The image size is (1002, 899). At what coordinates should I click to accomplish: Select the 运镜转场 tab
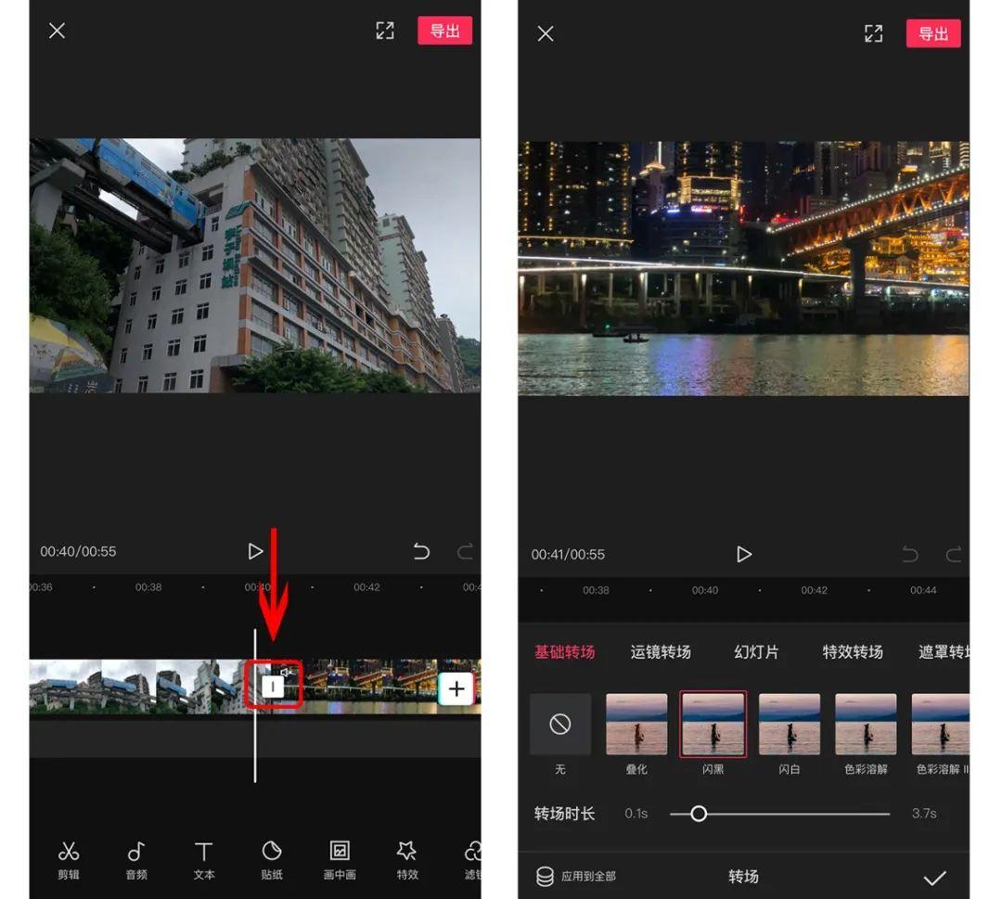coord(661,651)
